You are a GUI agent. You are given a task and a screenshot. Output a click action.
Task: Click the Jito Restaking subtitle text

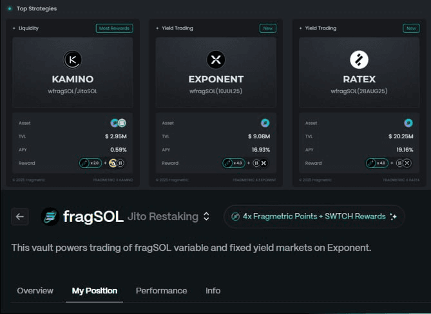[163, 217]
